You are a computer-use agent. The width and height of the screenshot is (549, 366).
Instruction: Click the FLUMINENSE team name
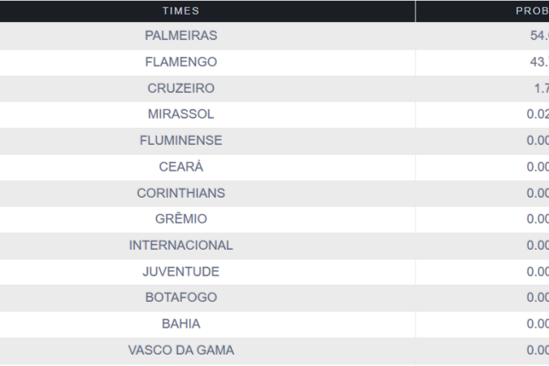tap(181, 140)
